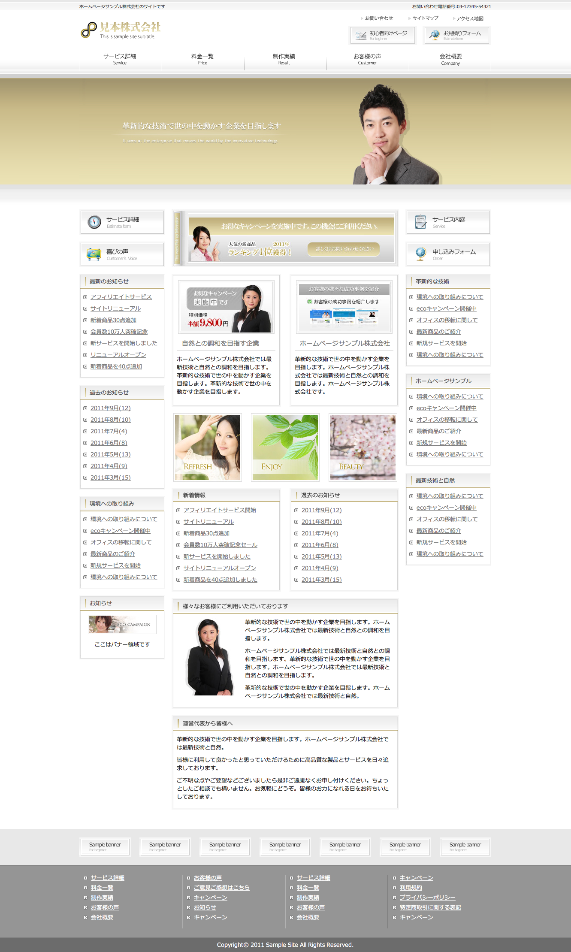Open the 会社概要 Company navigation tab

click(x=450, y=59)
